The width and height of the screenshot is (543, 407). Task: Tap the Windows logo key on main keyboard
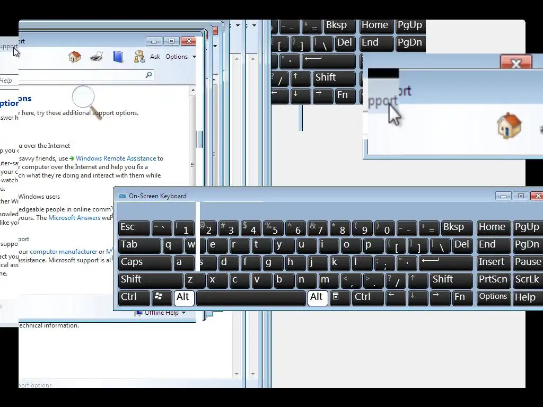[161, 297]
